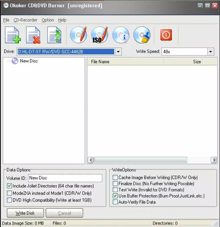Open the CD-Recorder menu

coord(25,20)
